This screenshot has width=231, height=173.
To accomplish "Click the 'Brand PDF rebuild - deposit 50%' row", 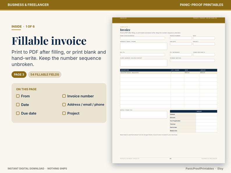I will pos(168,73).
